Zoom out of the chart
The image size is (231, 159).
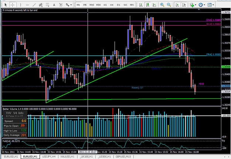pyautogui.click(x=169, y=5)
